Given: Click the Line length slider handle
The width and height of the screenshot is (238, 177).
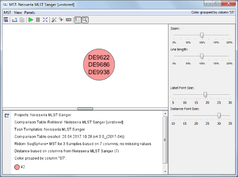Looking at the screenshot, I should (x=202, y=56).
